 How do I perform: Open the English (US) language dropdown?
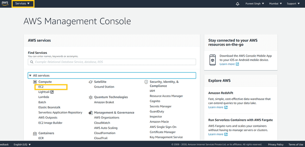pos(22,145)
